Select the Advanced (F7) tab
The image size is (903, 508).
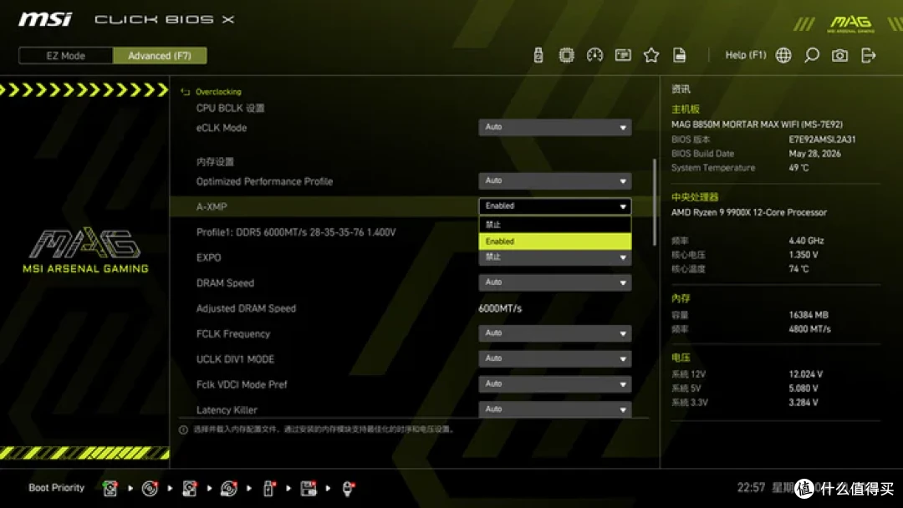click(160, 56)
